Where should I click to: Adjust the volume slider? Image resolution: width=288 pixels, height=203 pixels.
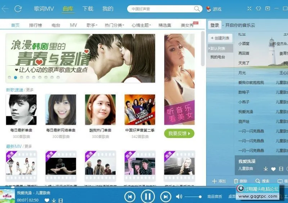(x=193, y=197)
